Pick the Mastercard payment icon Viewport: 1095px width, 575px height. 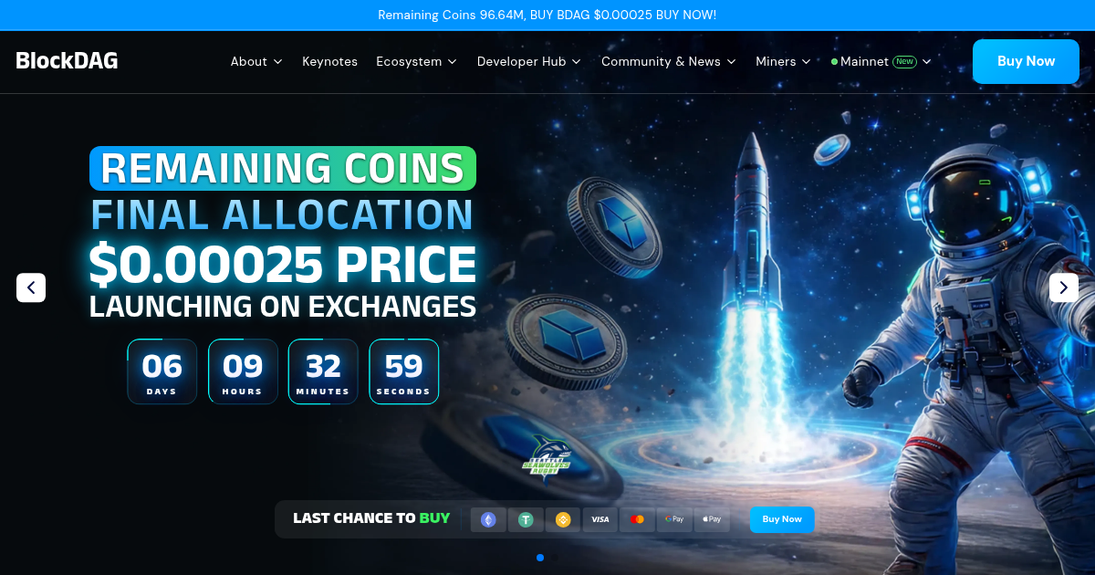click(x=637, y=519)
